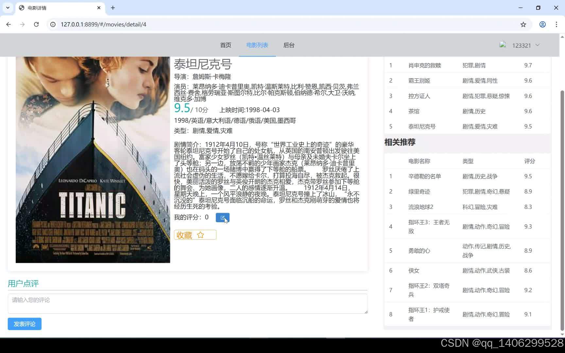Open the 后台 nav item
This screenshot has height=353, width=565.
[289, 45]
